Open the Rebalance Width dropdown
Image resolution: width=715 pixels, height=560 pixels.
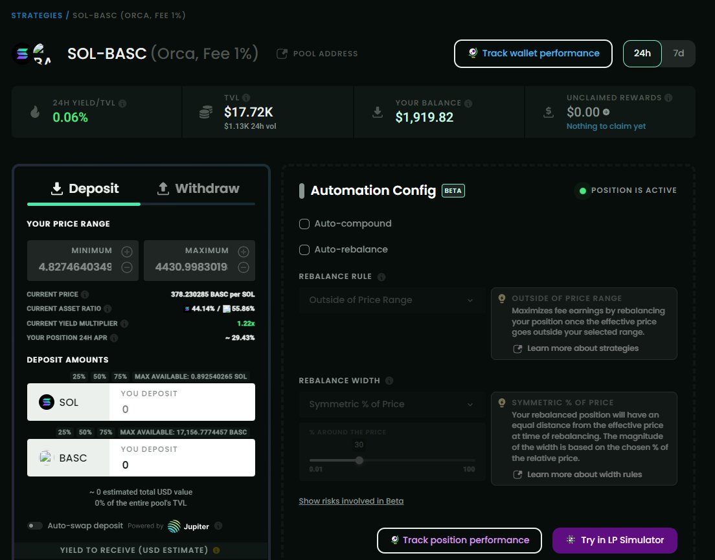click(x=392, y=404)
